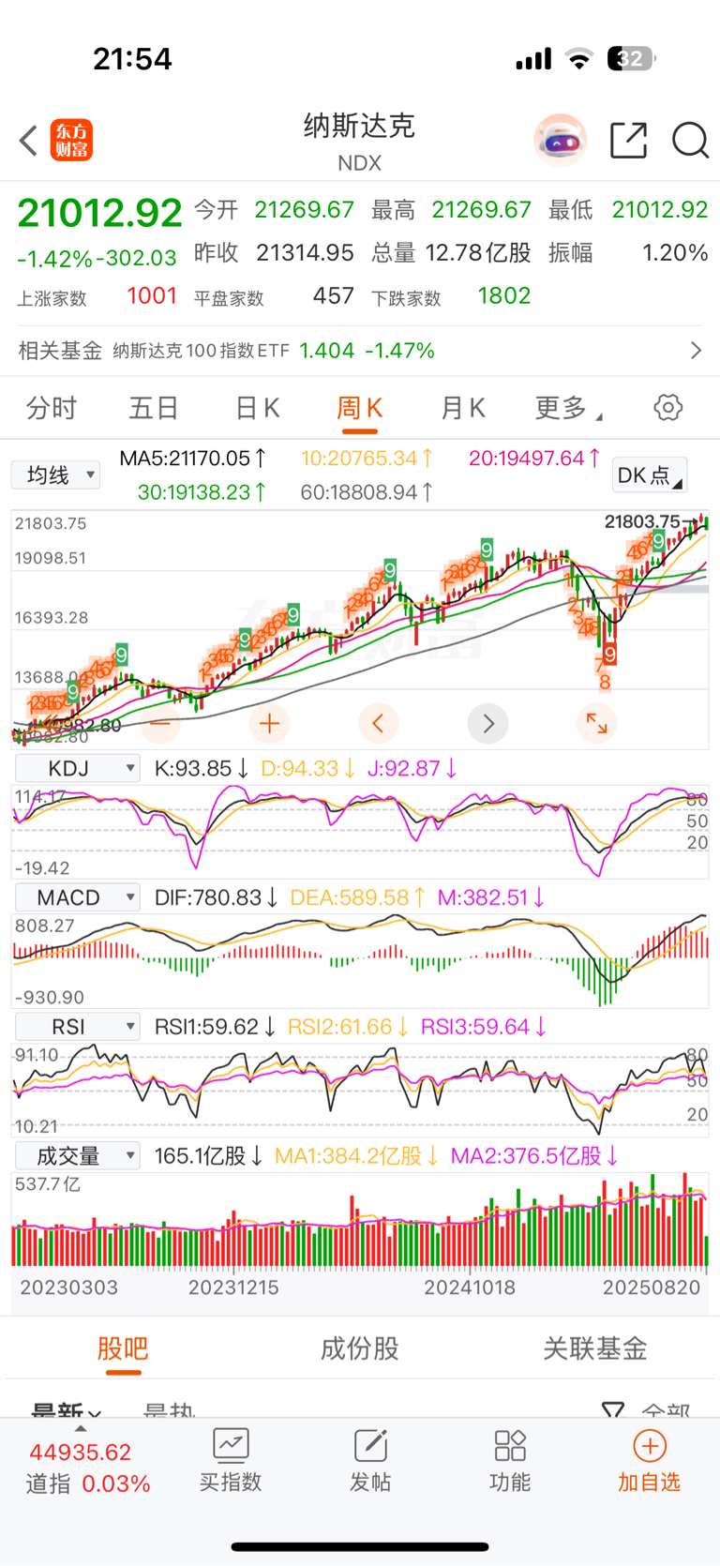
Task: Zoom in chart with plus button
Action: (x=269, y=723)
